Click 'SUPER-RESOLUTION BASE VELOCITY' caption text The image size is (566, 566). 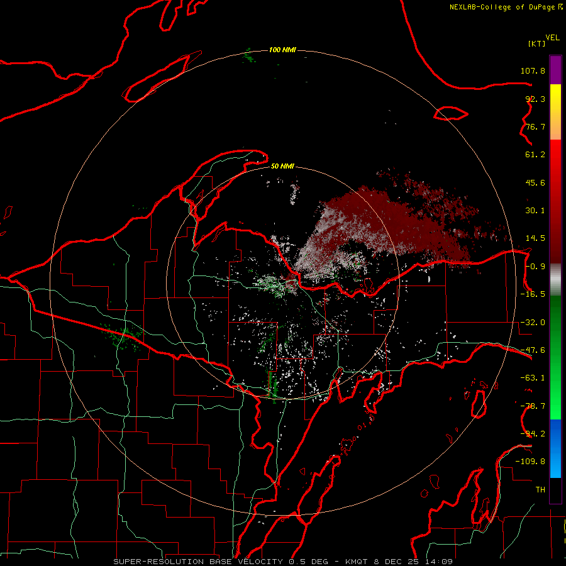[x=198, y=562]
